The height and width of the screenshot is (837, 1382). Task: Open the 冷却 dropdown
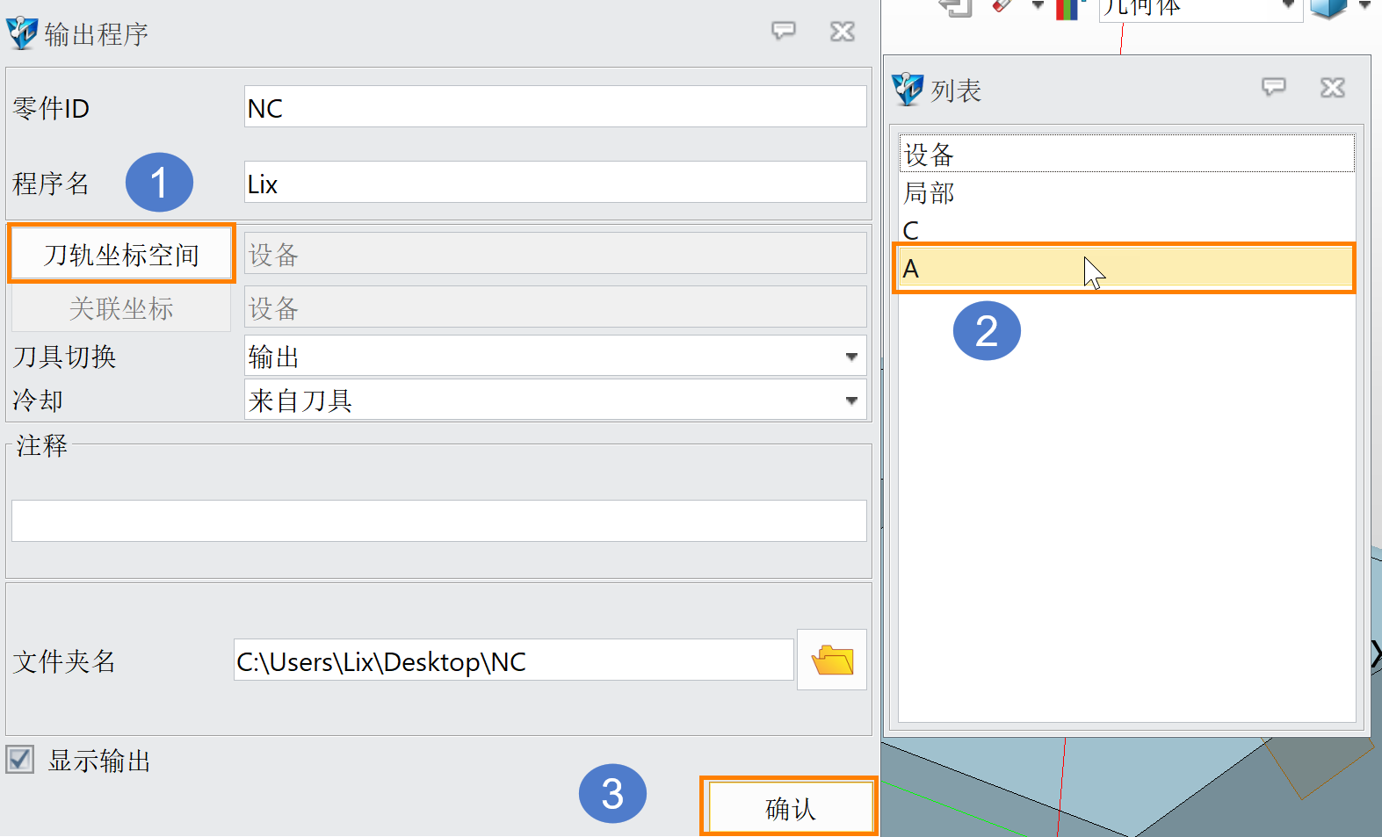555,400
